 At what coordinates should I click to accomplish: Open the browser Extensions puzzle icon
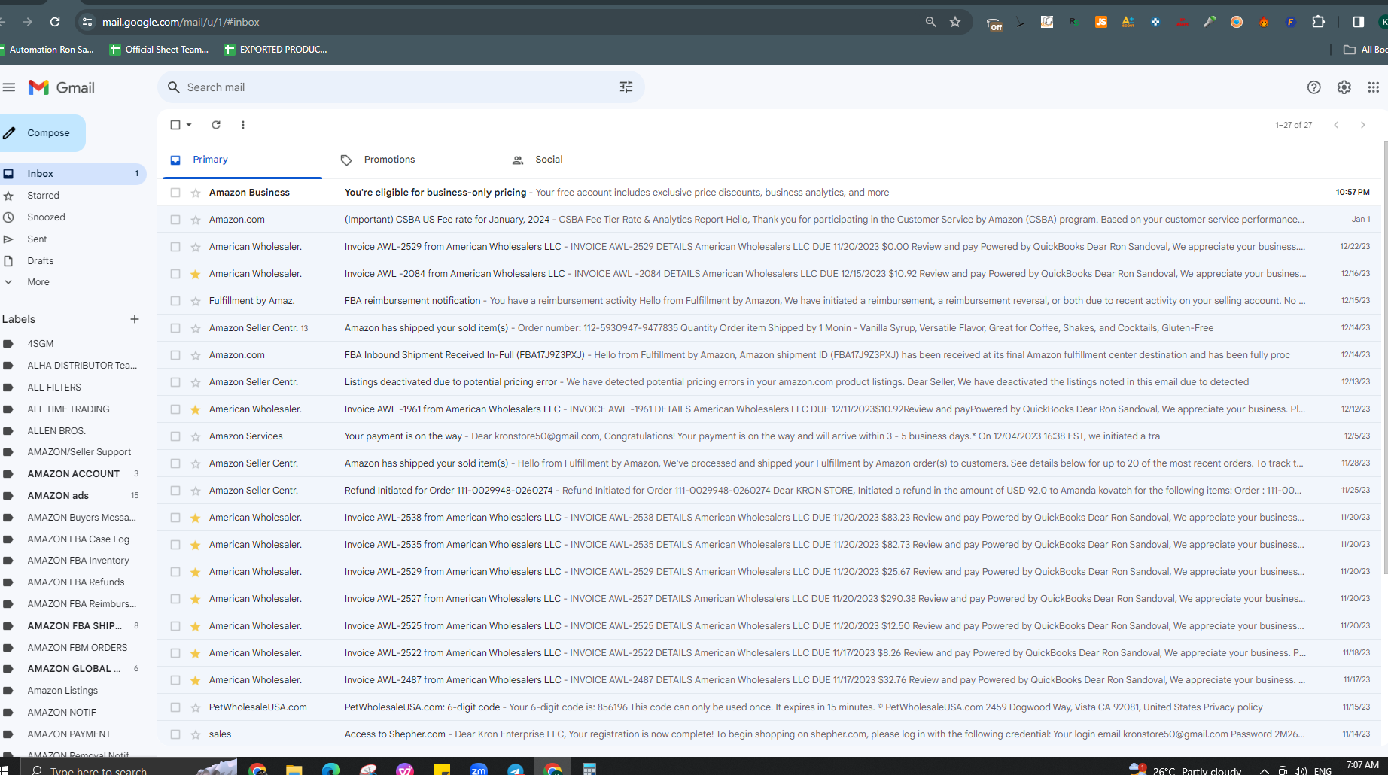pos(1319,22)
